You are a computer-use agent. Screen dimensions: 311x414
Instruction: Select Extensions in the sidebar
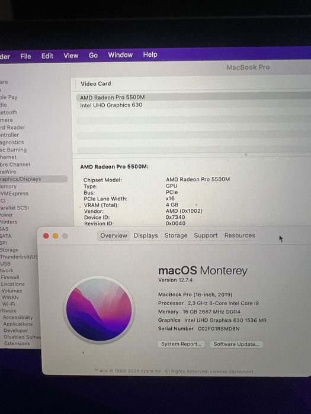[17, 344]
